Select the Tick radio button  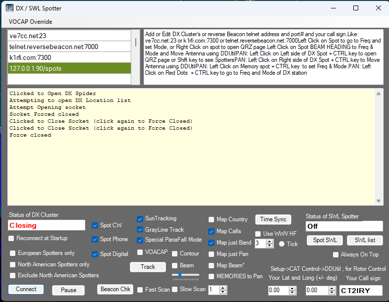[x=281, y=244]
